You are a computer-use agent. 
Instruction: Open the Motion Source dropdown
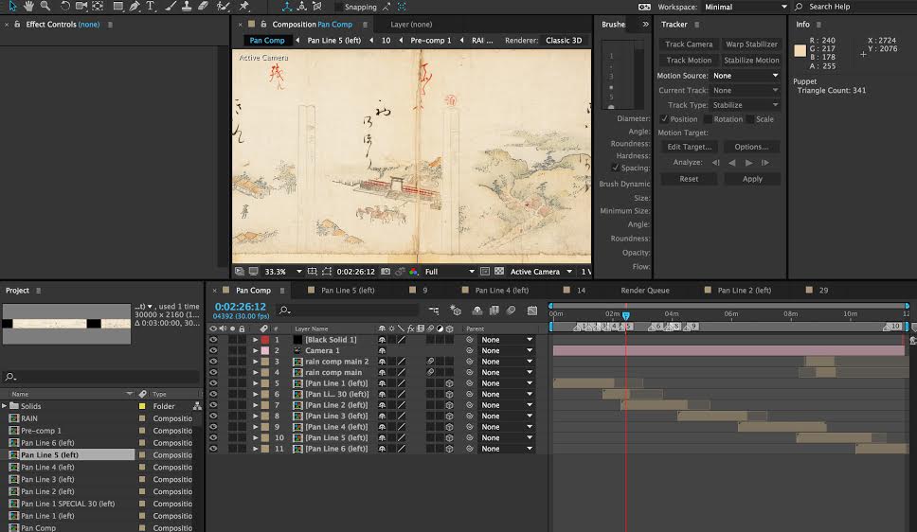tap(746, 76)
